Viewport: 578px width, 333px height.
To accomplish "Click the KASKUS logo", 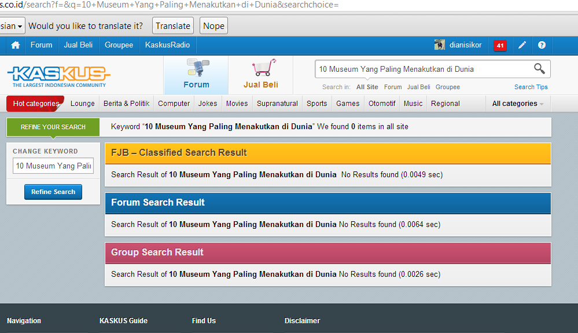I will [59, 76].
